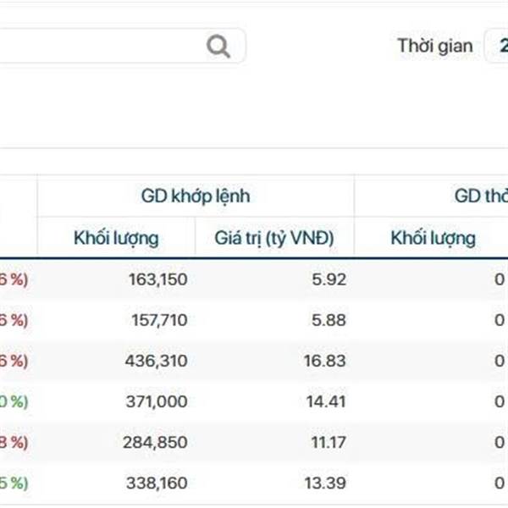508x508 pixels.
Task: Sort by Giá trị (tỷ VNĐ) column
Action: (275, 238)
